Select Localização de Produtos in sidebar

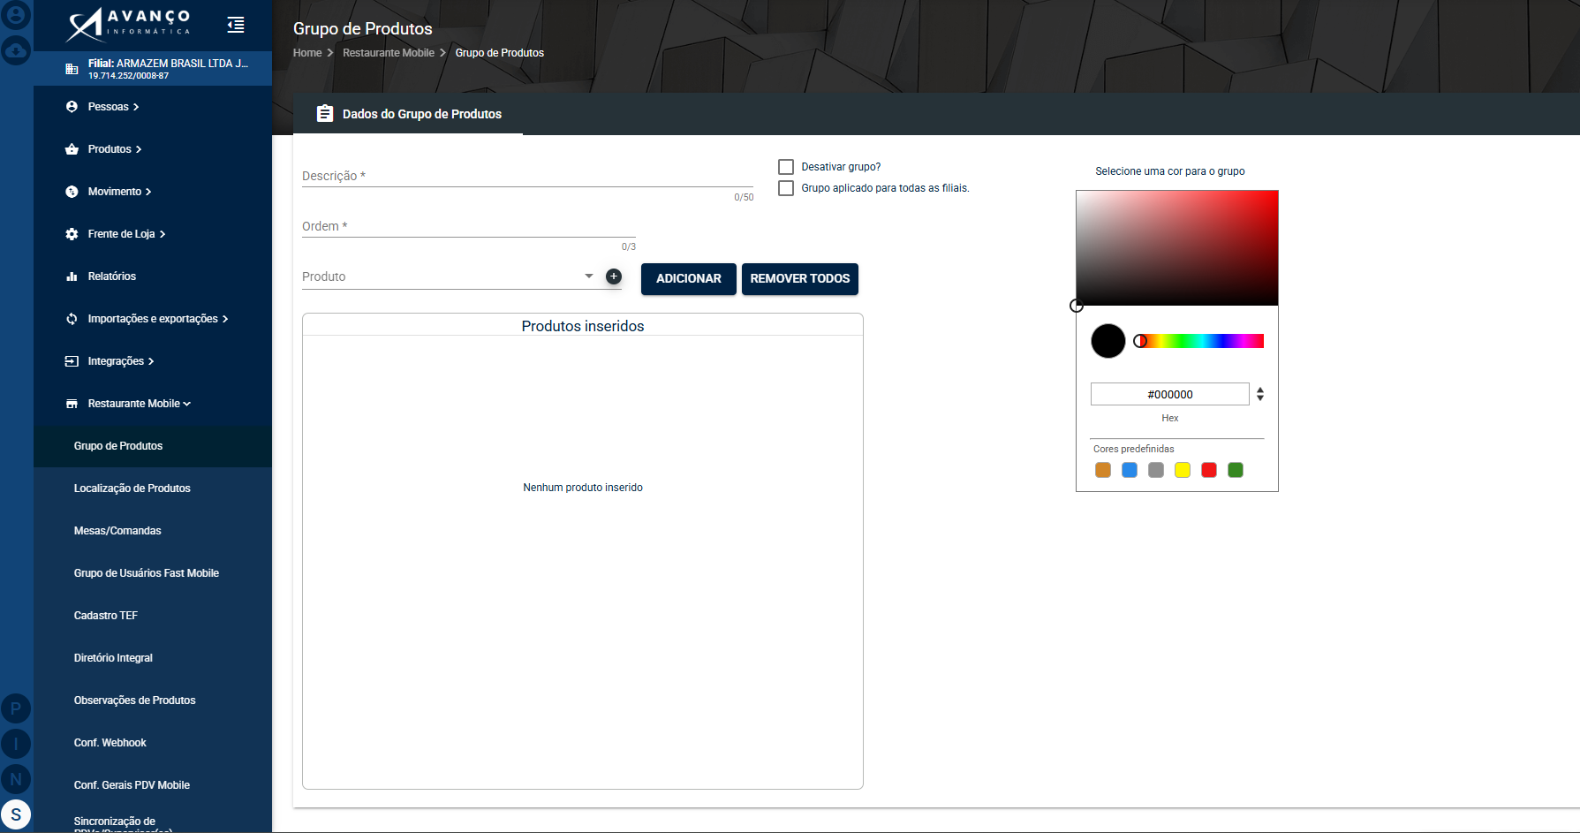[132, 488]
